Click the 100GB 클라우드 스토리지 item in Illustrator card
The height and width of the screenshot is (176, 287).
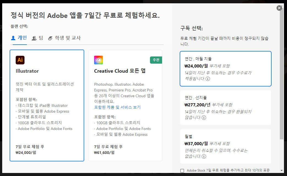[x=40, y=123]
